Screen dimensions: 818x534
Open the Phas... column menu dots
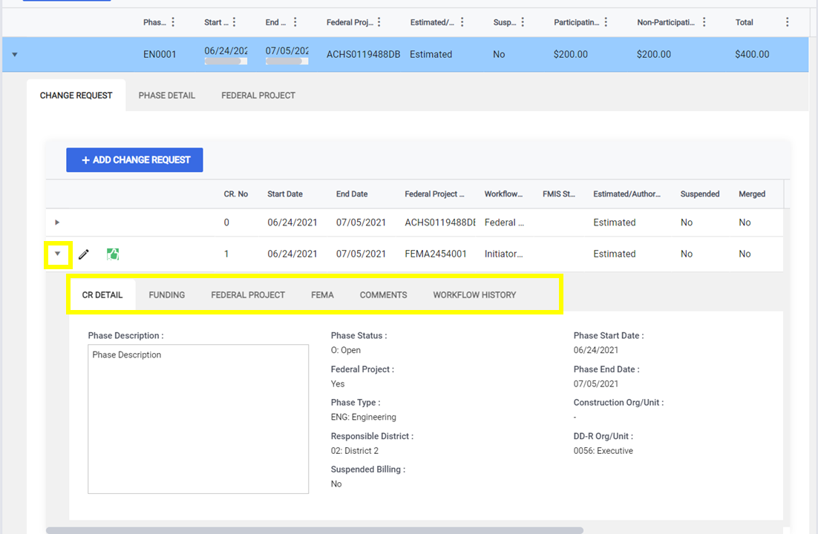click(x=173, y=22)
